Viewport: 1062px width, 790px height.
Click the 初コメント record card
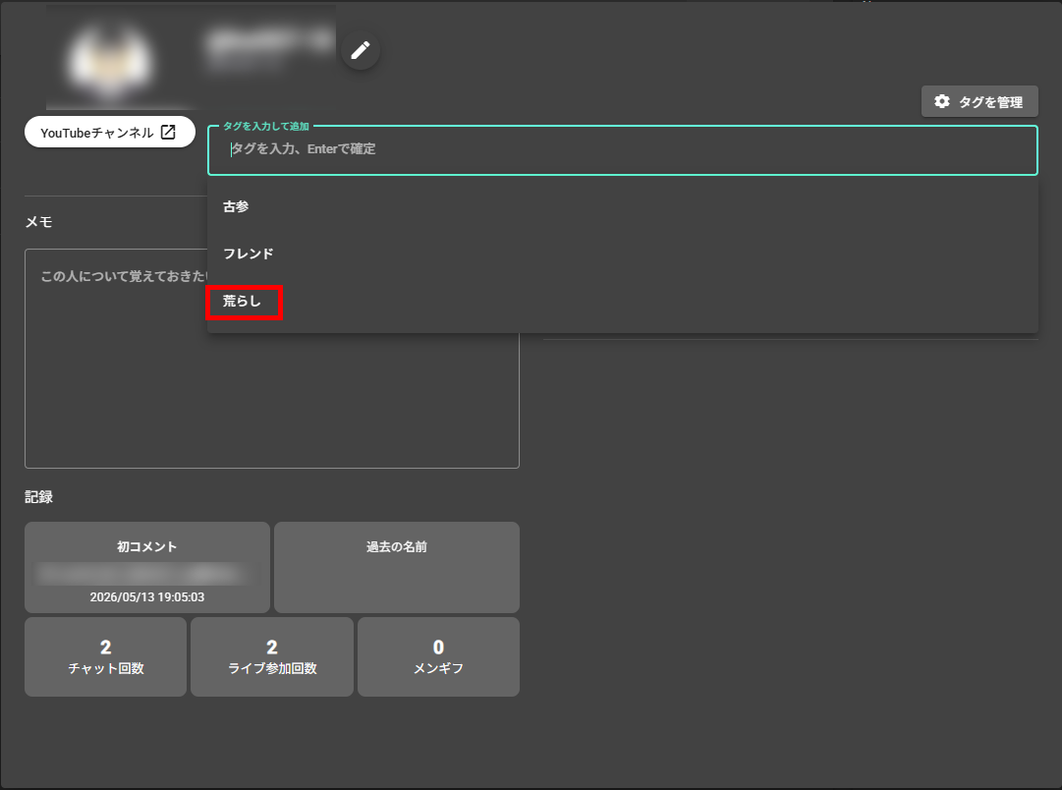(147, 567)
